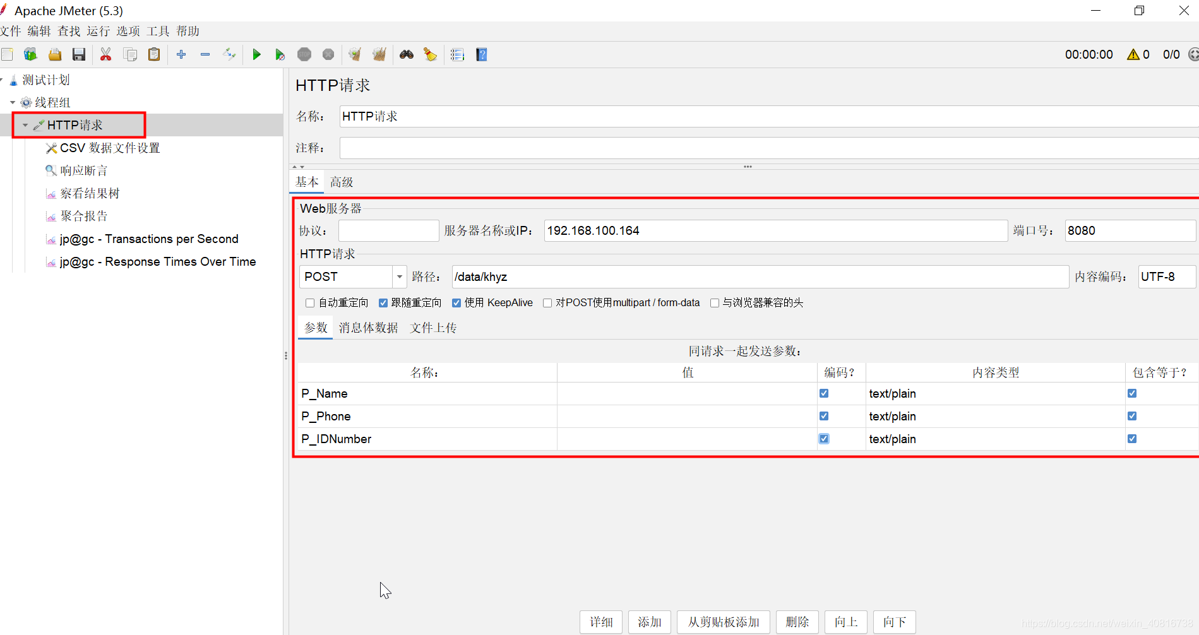The width and height of the screenshot is (1199, 635).
Task: Shut down the test with X icon
Action: tap(328, 54)
